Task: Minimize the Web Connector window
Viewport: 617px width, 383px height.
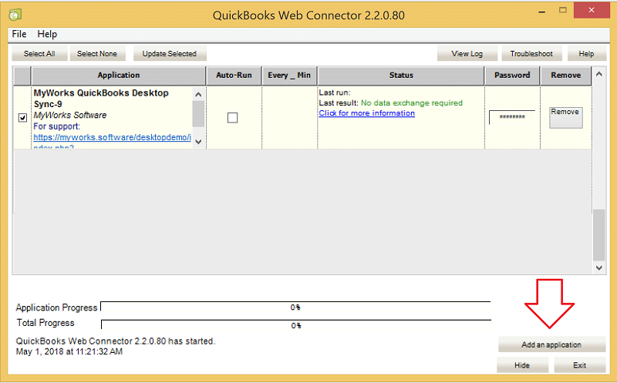Action: point(542,11)
